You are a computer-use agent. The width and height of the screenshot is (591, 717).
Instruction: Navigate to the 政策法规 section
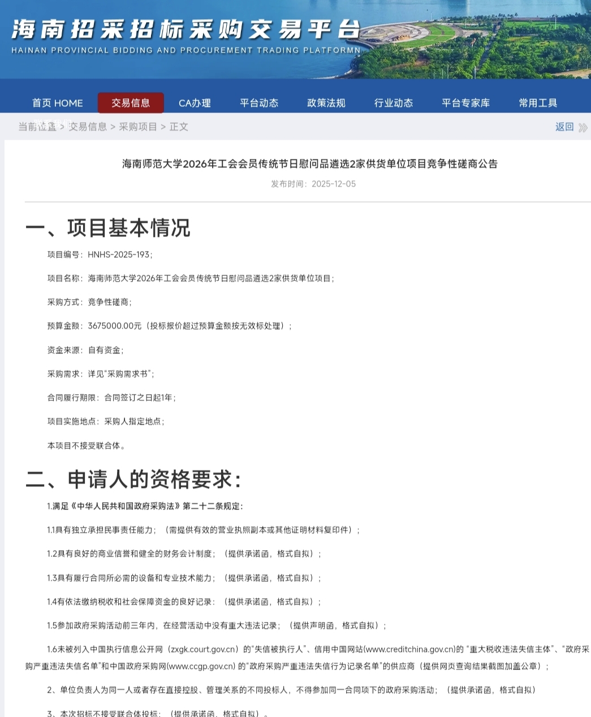[326, 103]
